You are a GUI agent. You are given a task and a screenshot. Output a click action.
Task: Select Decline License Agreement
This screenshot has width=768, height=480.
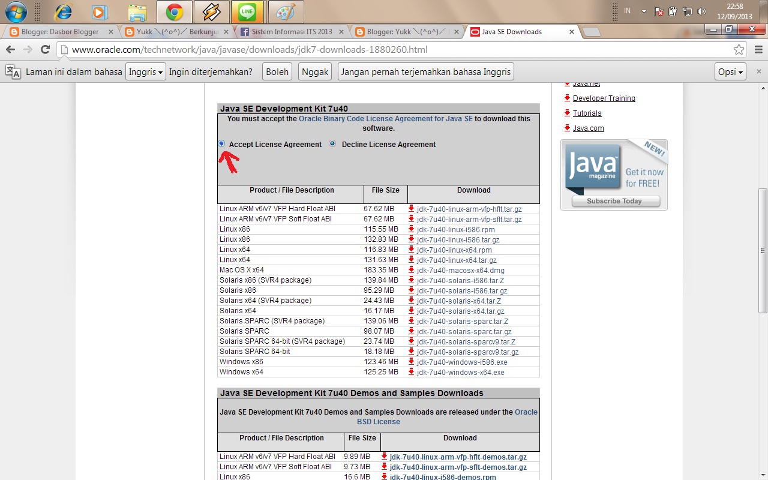click(x=332, y=144)
